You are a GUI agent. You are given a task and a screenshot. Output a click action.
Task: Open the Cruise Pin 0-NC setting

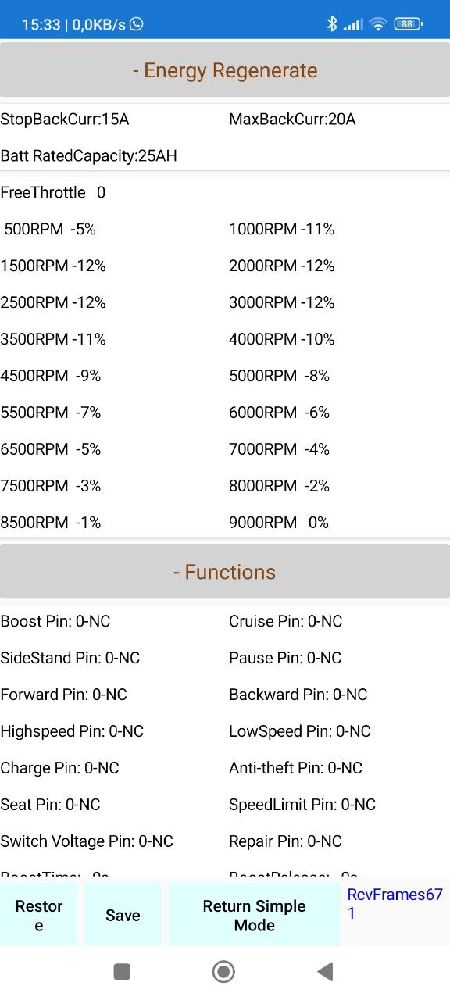tap(286, 621)
